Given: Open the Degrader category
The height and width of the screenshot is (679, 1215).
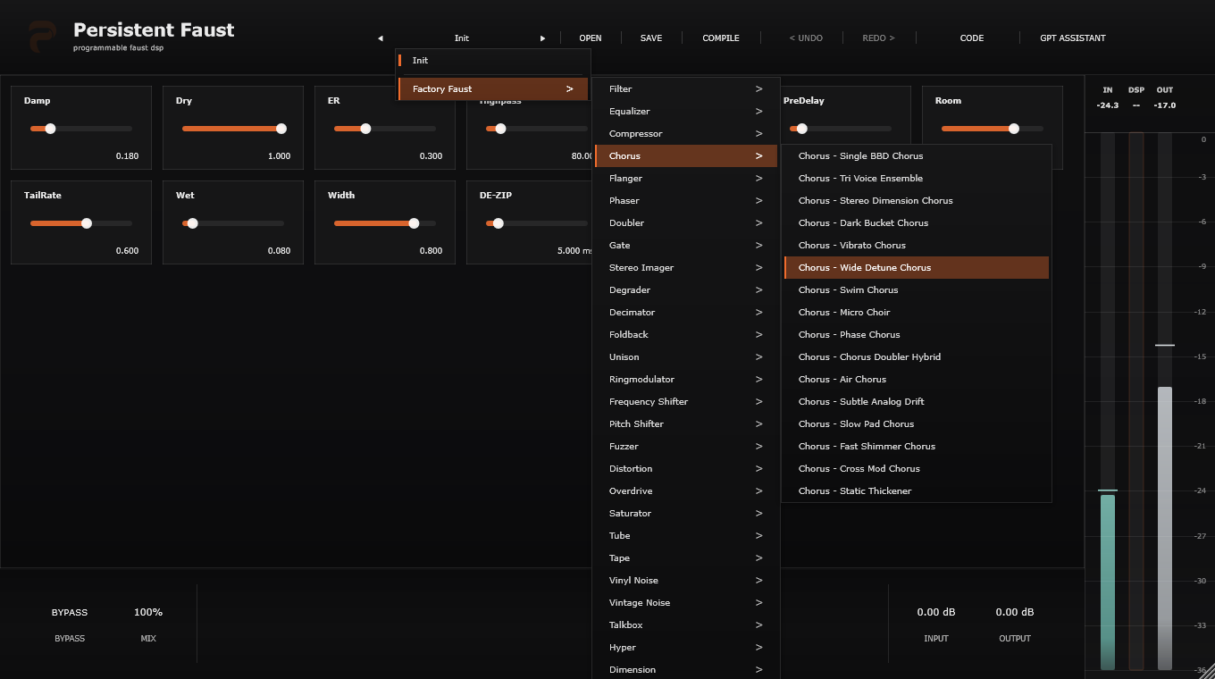Looking at the screenshot, I should tap(686, 290).
